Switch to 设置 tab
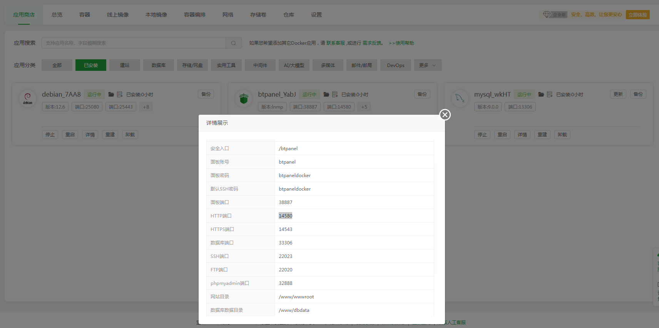 pyautogui.click(x=316, y=15)
